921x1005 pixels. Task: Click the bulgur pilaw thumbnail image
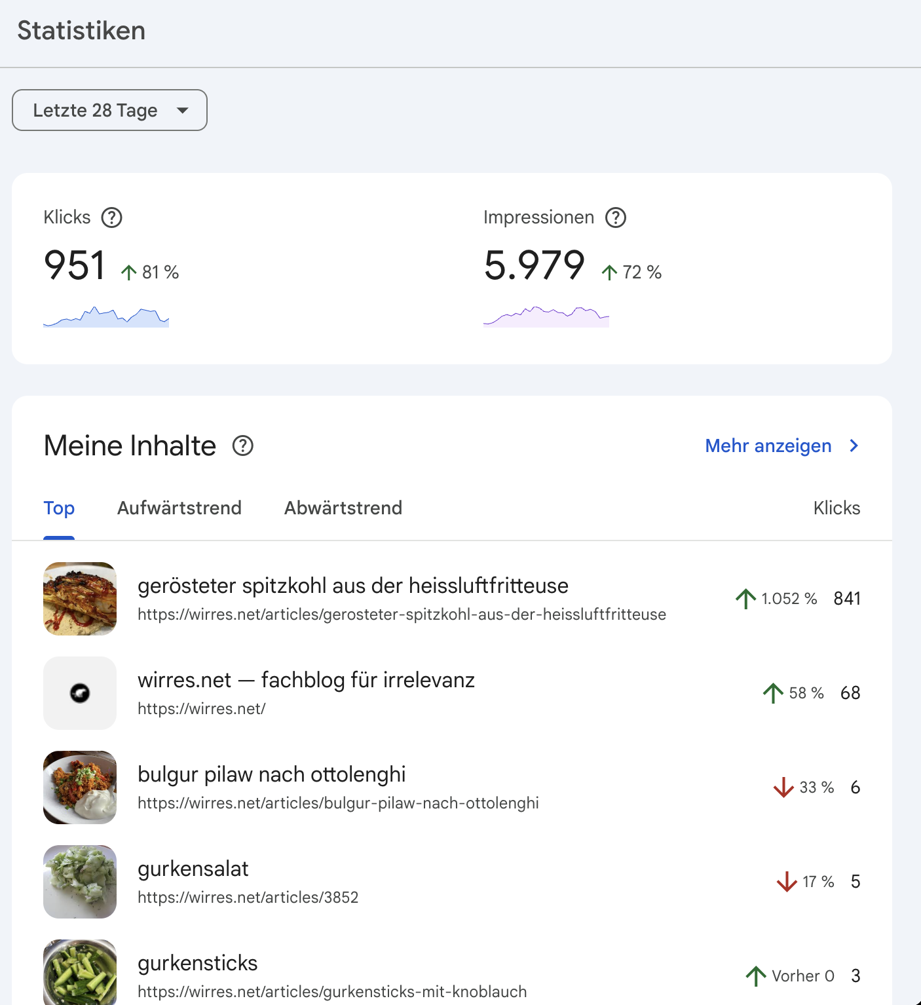tap(80, 787)
